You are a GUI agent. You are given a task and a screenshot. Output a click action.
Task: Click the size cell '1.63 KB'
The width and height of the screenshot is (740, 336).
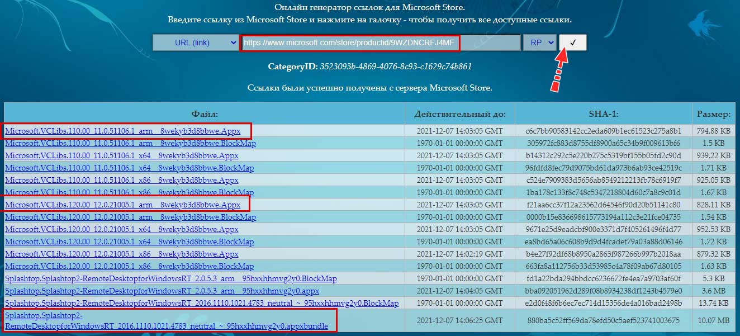click(714, 266)
